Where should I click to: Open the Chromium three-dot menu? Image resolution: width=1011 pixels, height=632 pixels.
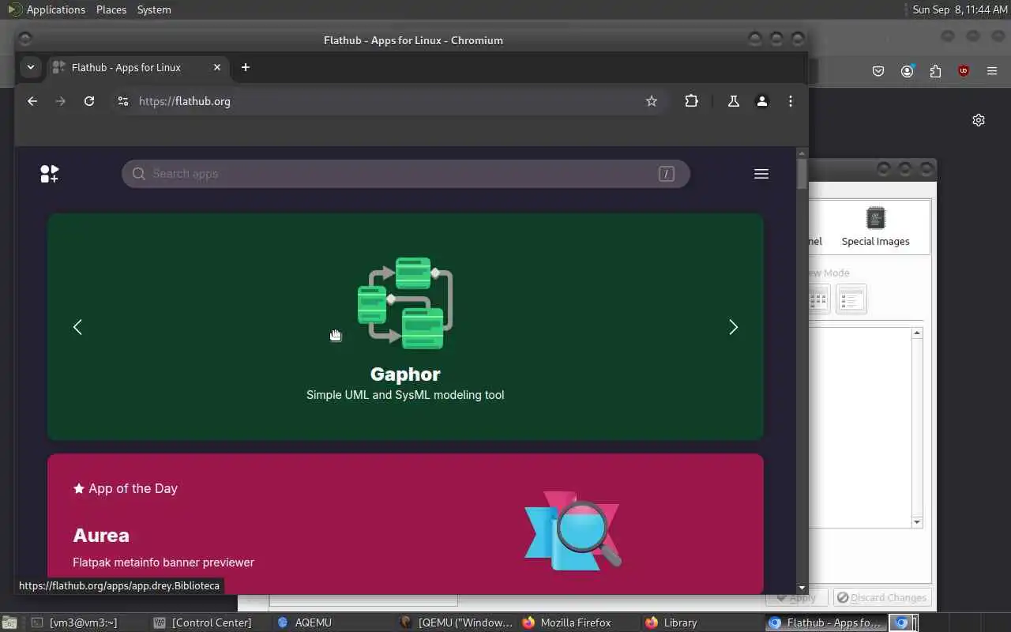click(x=791, y=101)
